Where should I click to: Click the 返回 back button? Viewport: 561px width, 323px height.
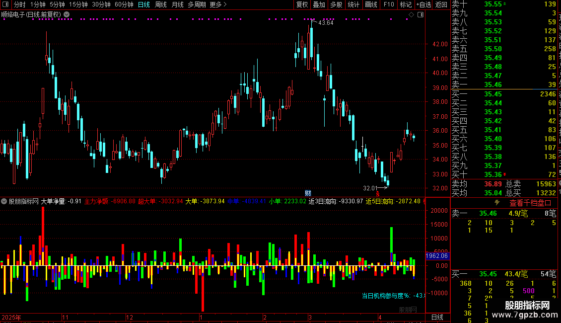tap(441, 4)
